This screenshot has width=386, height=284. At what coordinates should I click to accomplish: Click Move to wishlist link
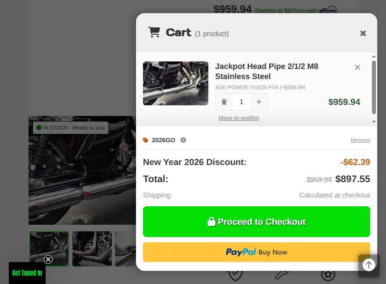(x=239, y=118)
